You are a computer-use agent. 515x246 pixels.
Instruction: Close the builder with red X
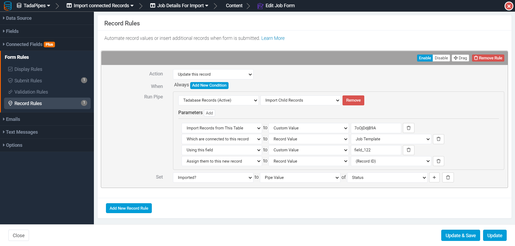coord(509,6)
